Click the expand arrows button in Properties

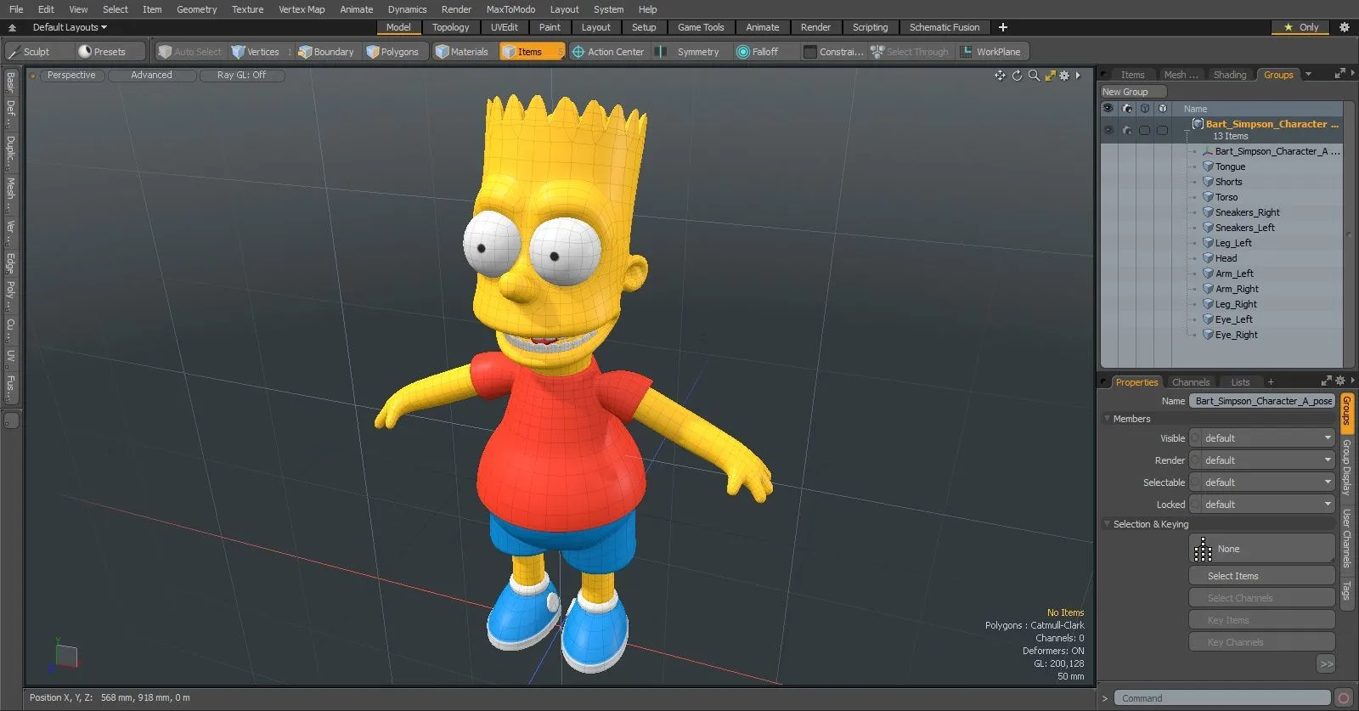click(x=1326, y=664)
